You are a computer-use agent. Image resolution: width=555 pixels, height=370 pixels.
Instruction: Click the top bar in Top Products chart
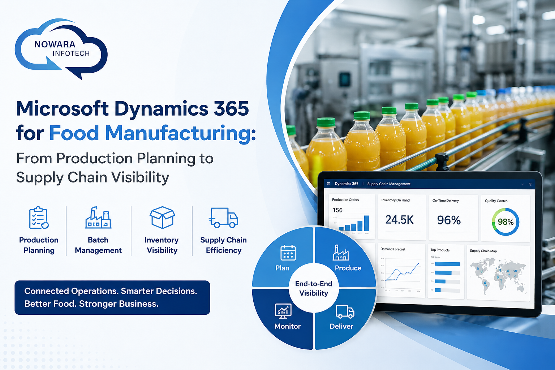point(447,264)
